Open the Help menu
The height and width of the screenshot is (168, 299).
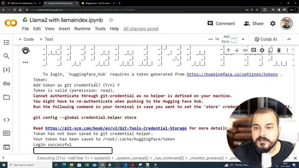pos(114,29)
